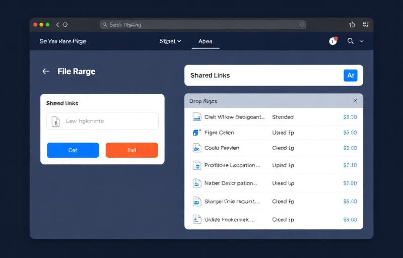
Task: Click price in Figmt Celien row
Action: (x=350, y=133)
